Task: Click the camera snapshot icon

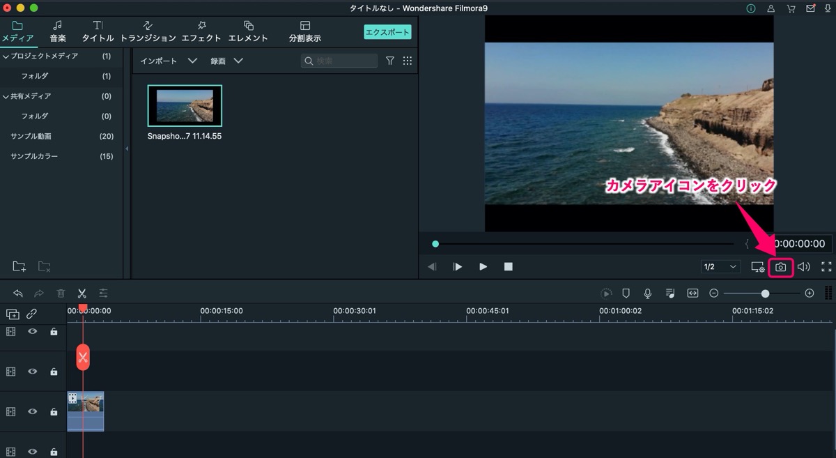Action: tap(780, 267)
